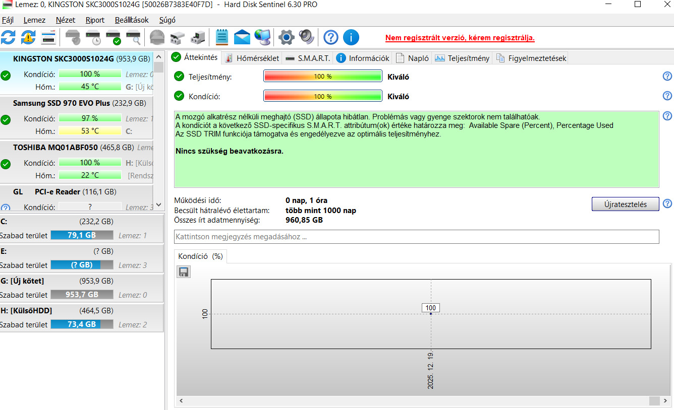Viewport: 674px width, 410px height.
Task: Click the help icon beside Újratesztelés button
Action: coord(667,203)
